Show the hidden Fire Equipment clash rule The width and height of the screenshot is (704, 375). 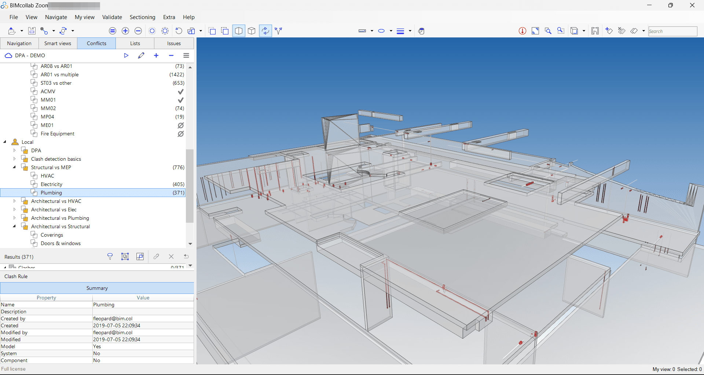click(x=180, y=134)
